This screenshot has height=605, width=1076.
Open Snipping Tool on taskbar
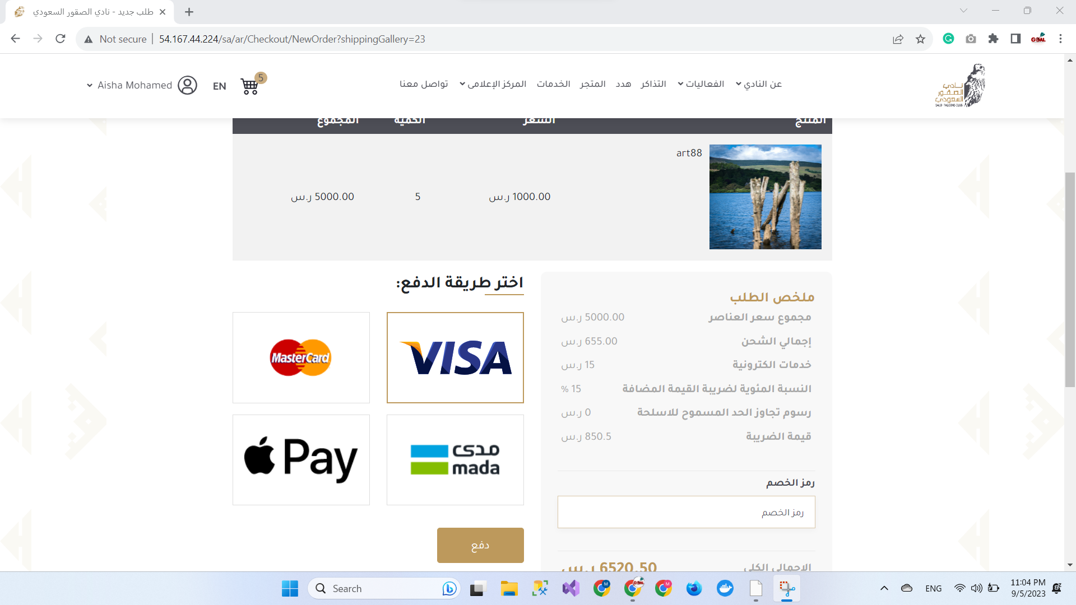click(x=787, y=588)
